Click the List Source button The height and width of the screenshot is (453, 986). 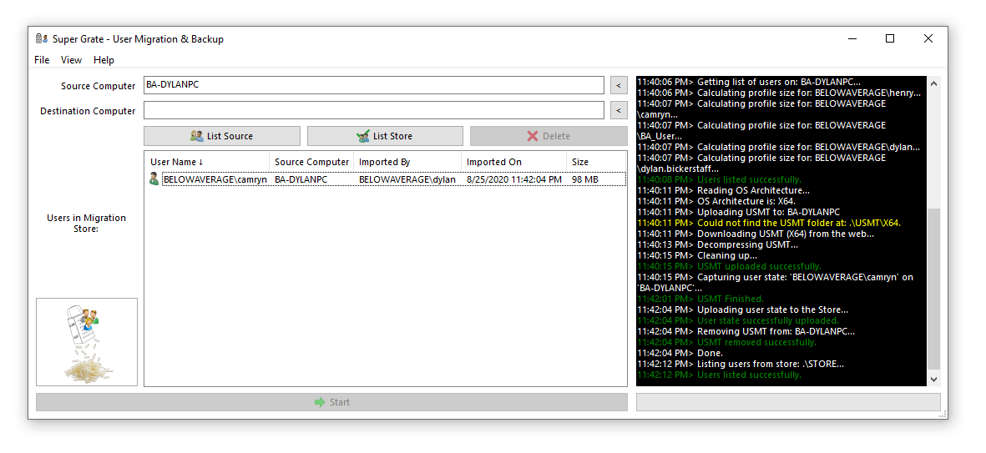pyautogui.click(x=222, y=136)
